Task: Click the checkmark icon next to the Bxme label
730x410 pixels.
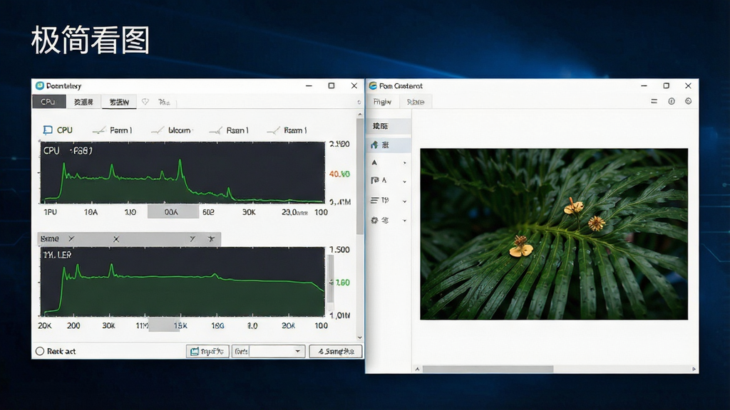Action: [71, 238]
